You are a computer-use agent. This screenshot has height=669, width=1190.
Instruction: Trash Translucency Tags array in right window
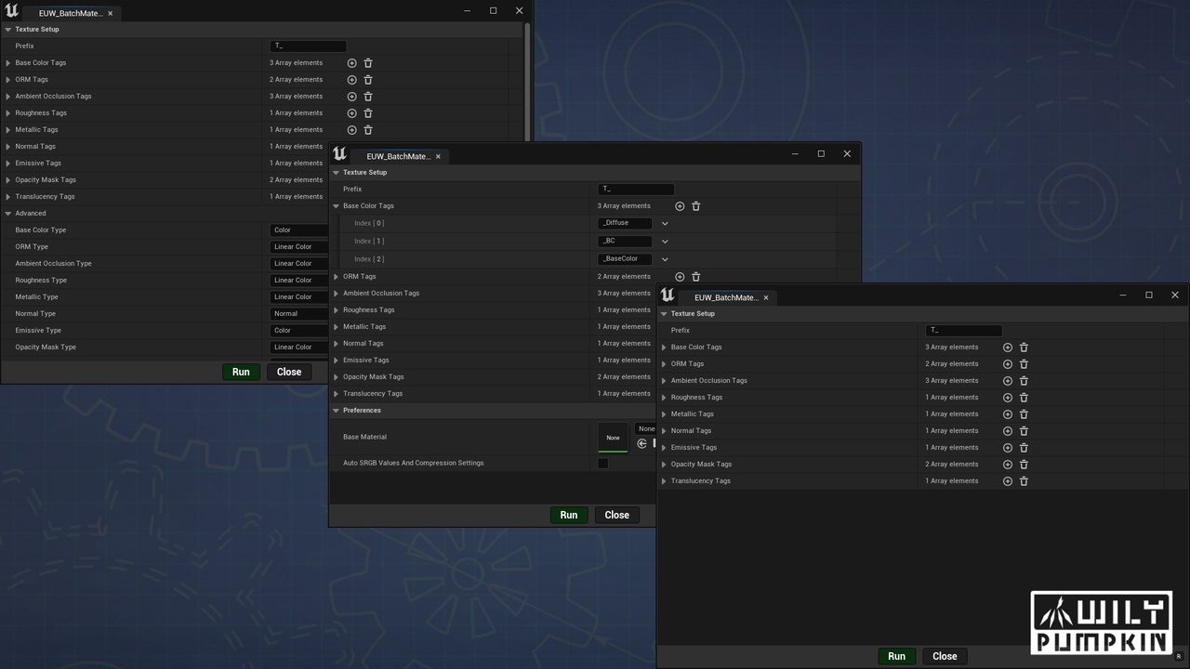tap(1025, 481)
